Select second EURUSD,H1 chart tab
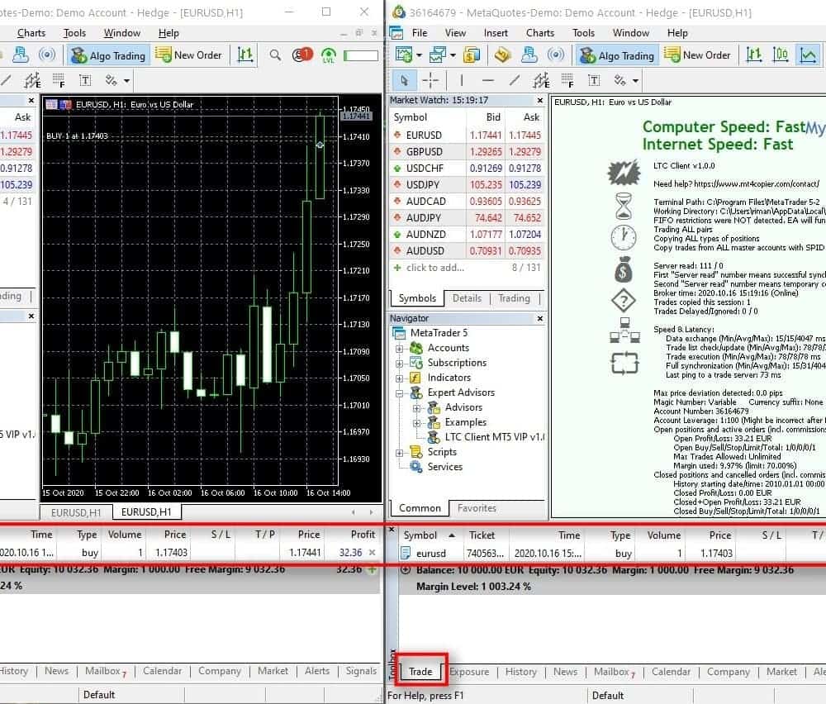The image size is (826, 704). pos(146,512)
